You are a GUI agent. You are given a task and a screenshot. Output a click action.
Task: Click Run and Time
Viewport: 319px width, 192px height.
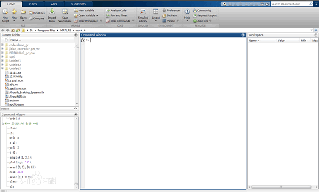(116, 15)
